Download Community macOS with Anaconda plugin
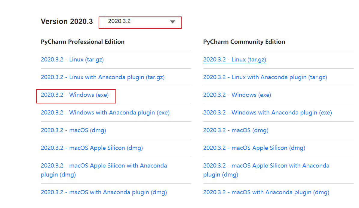This screenshot has width=359, height=208. 266,192
